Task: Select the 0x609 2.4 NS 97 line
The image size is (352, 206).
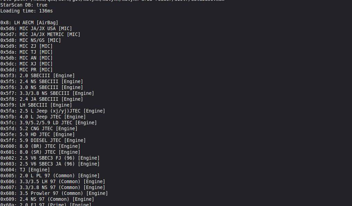Action: (x=47, y=199)
